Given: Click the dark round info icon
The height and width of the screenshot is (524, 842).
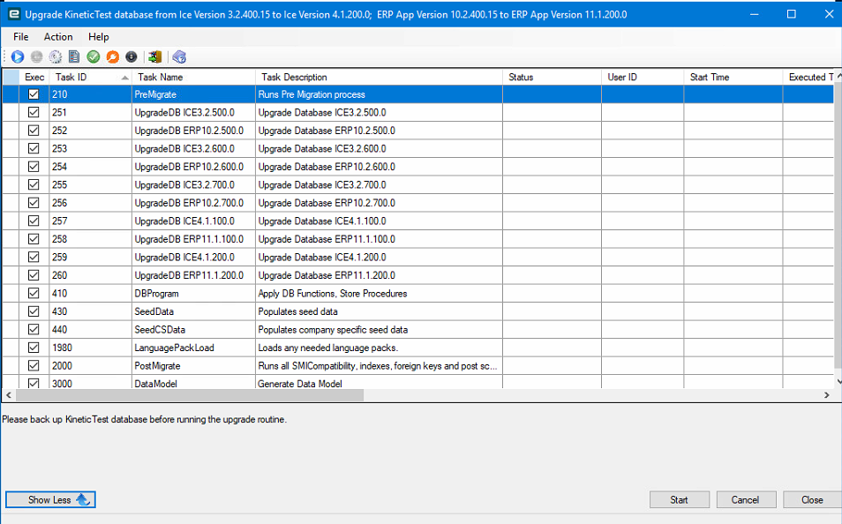Looking at the screenshot, I should pyautogui.click(x=131, y=56).
